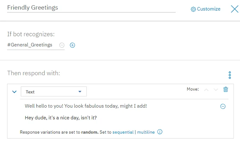Click the blue arrow on Text dropdown
Image resolution: width=240 pixels, height=141 pixels.
pos(80,92)
